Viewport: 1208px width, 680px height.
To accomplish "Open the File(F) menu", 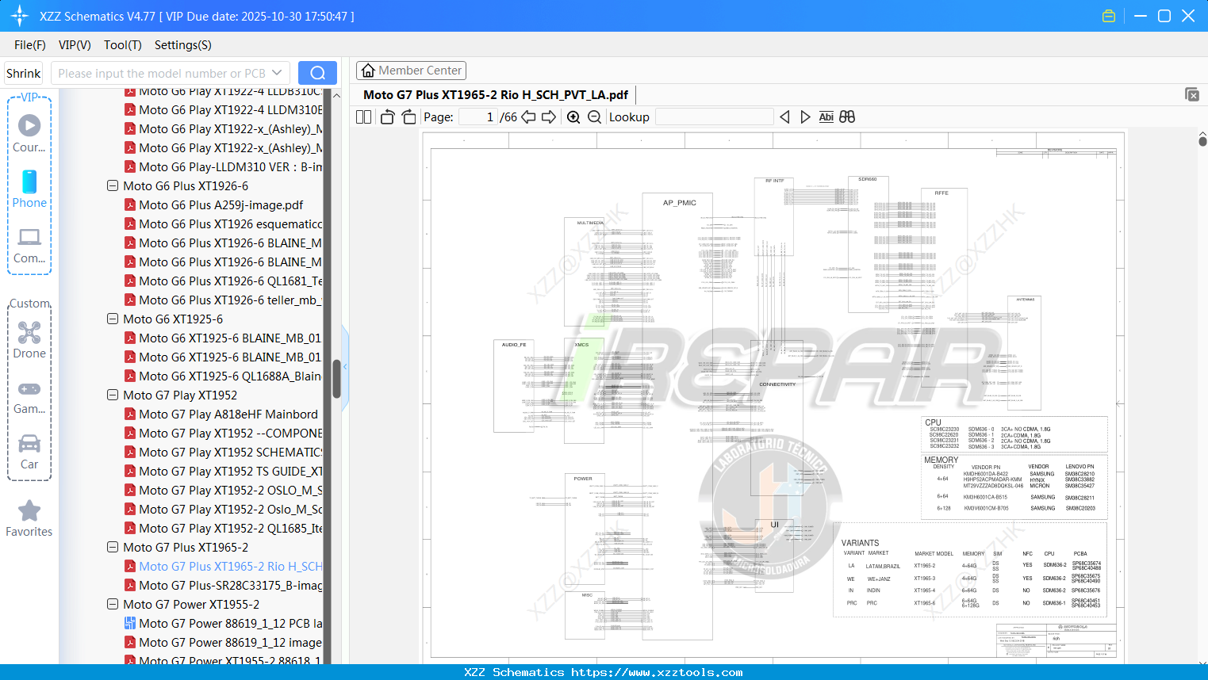I will click(x=30, y=45).
